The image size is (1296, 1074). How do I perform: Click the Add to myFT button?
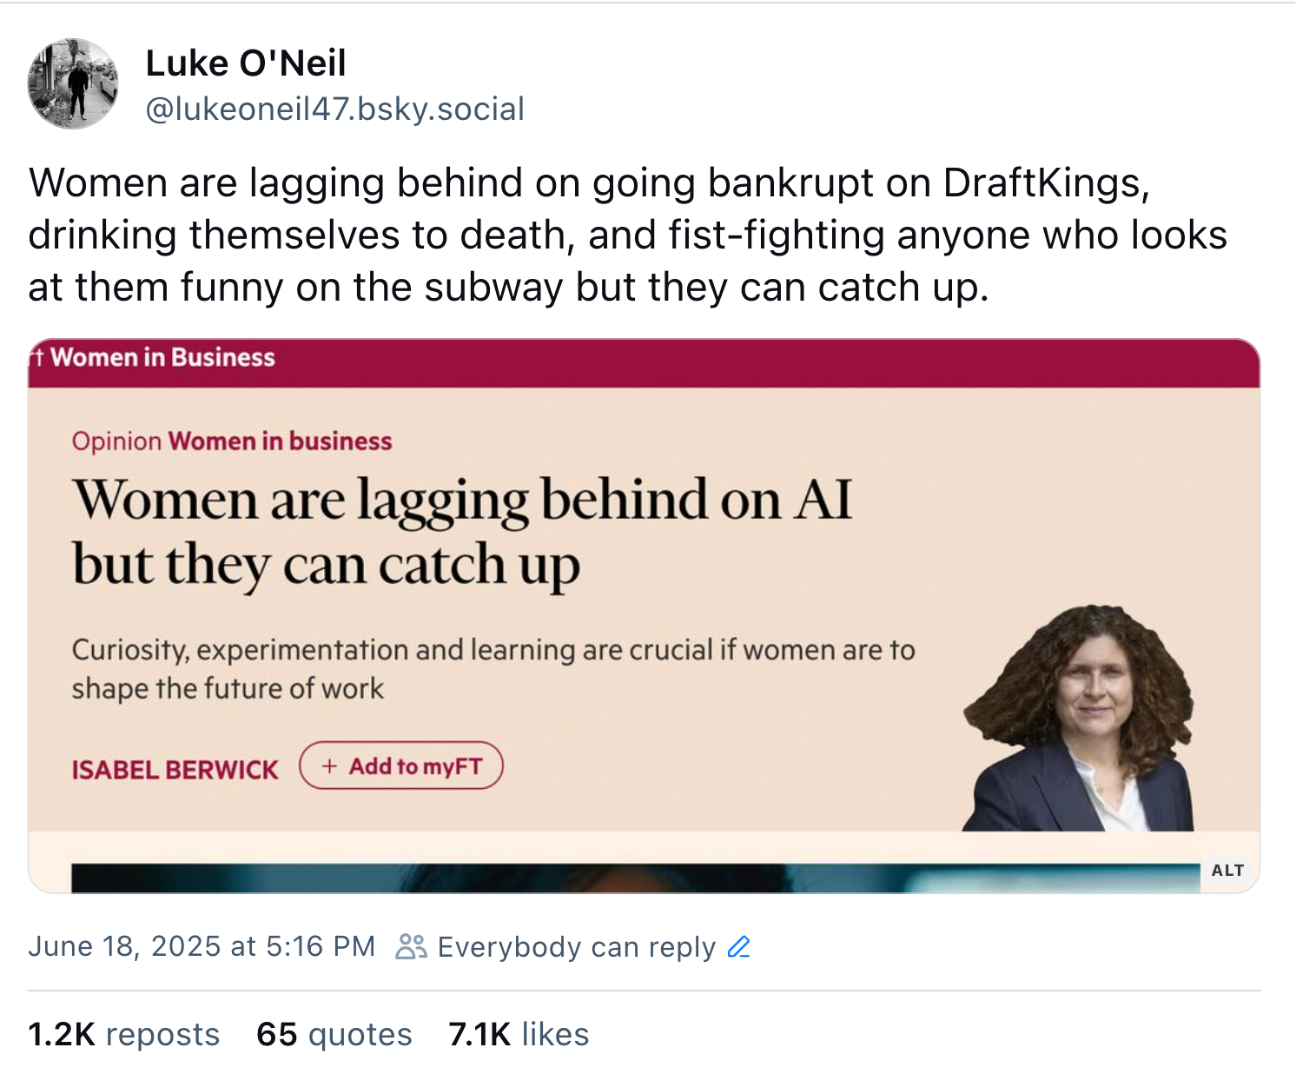click(401, 766)
